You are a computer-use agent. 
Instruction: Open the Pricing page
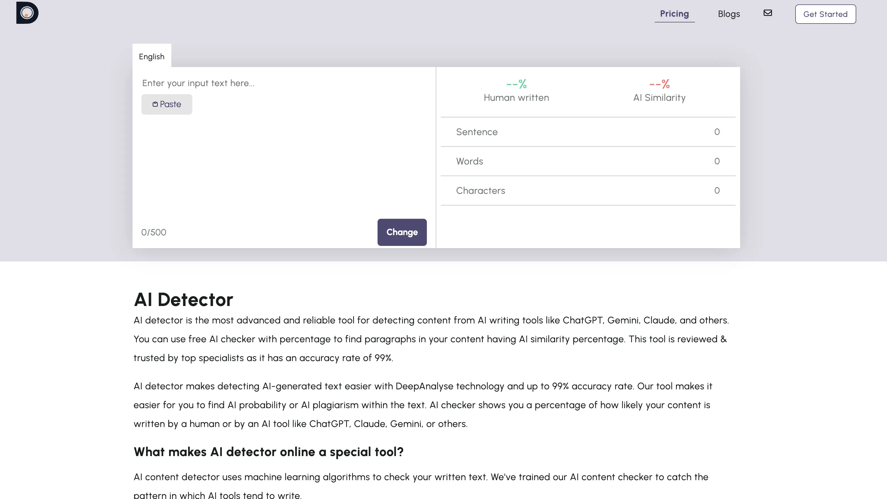point(674,14)
